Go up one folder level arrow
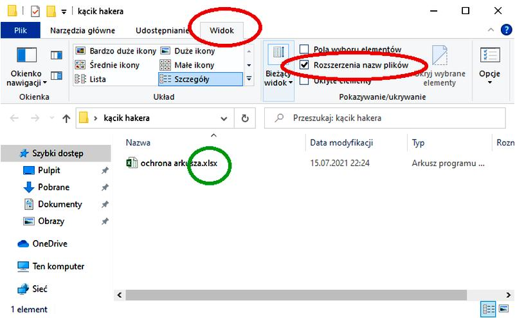The height and width of the screenshot is (318, 515). [x=66, y=118]
